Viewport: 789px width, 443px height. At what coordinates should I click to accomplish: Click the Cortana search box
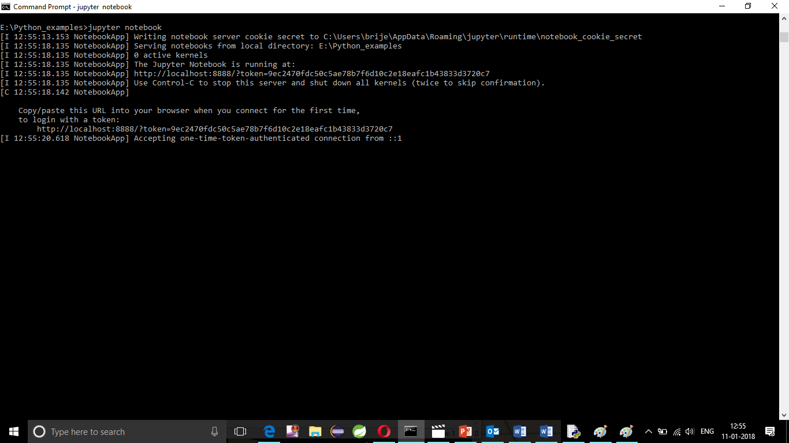click(x=127, y=431)
